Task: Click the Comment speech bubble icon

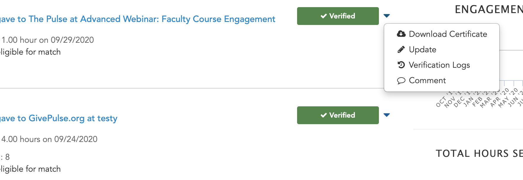Action: point(401,80)
